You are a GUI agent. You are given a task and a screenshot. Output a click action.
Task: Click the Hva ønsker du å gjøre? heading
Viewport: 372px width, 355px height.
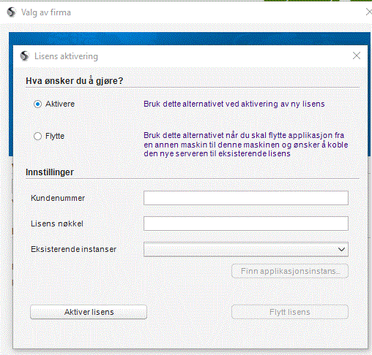pos(75,81)
